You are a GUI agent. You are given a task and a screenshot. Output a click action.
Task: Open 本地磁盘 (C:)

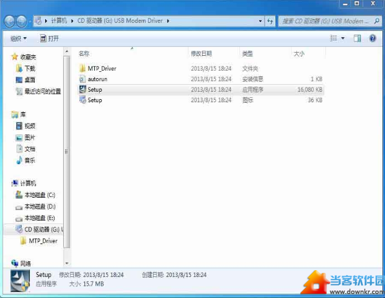pyautogui.click(x=35, y=195)
